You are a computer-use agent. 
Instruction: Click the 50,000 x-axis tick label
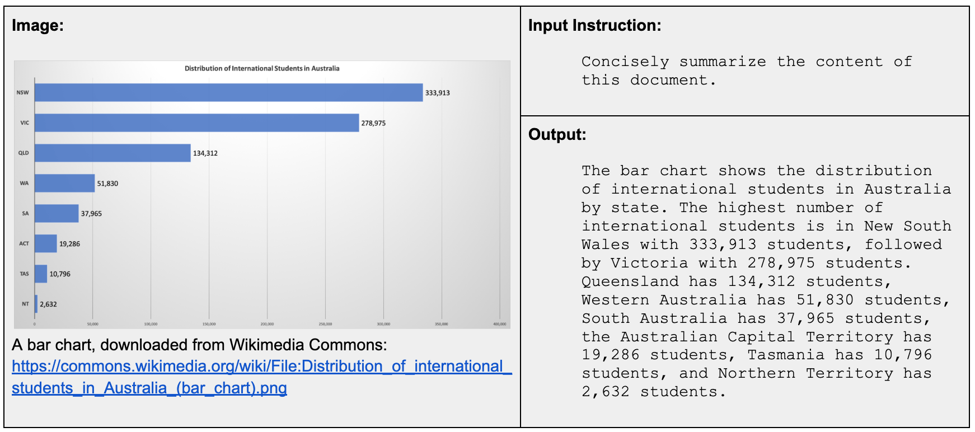click(x=92, y=324)
